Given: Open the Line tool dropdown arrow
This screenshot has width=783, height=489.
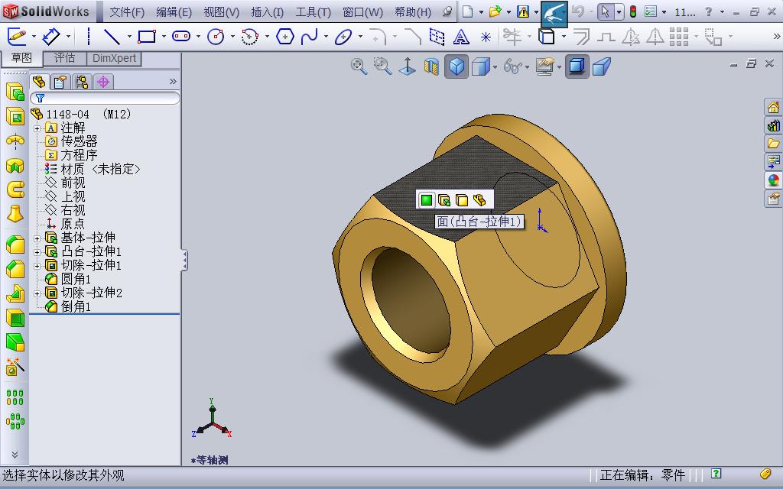Looking at the screenshot, I should [128, 37].
